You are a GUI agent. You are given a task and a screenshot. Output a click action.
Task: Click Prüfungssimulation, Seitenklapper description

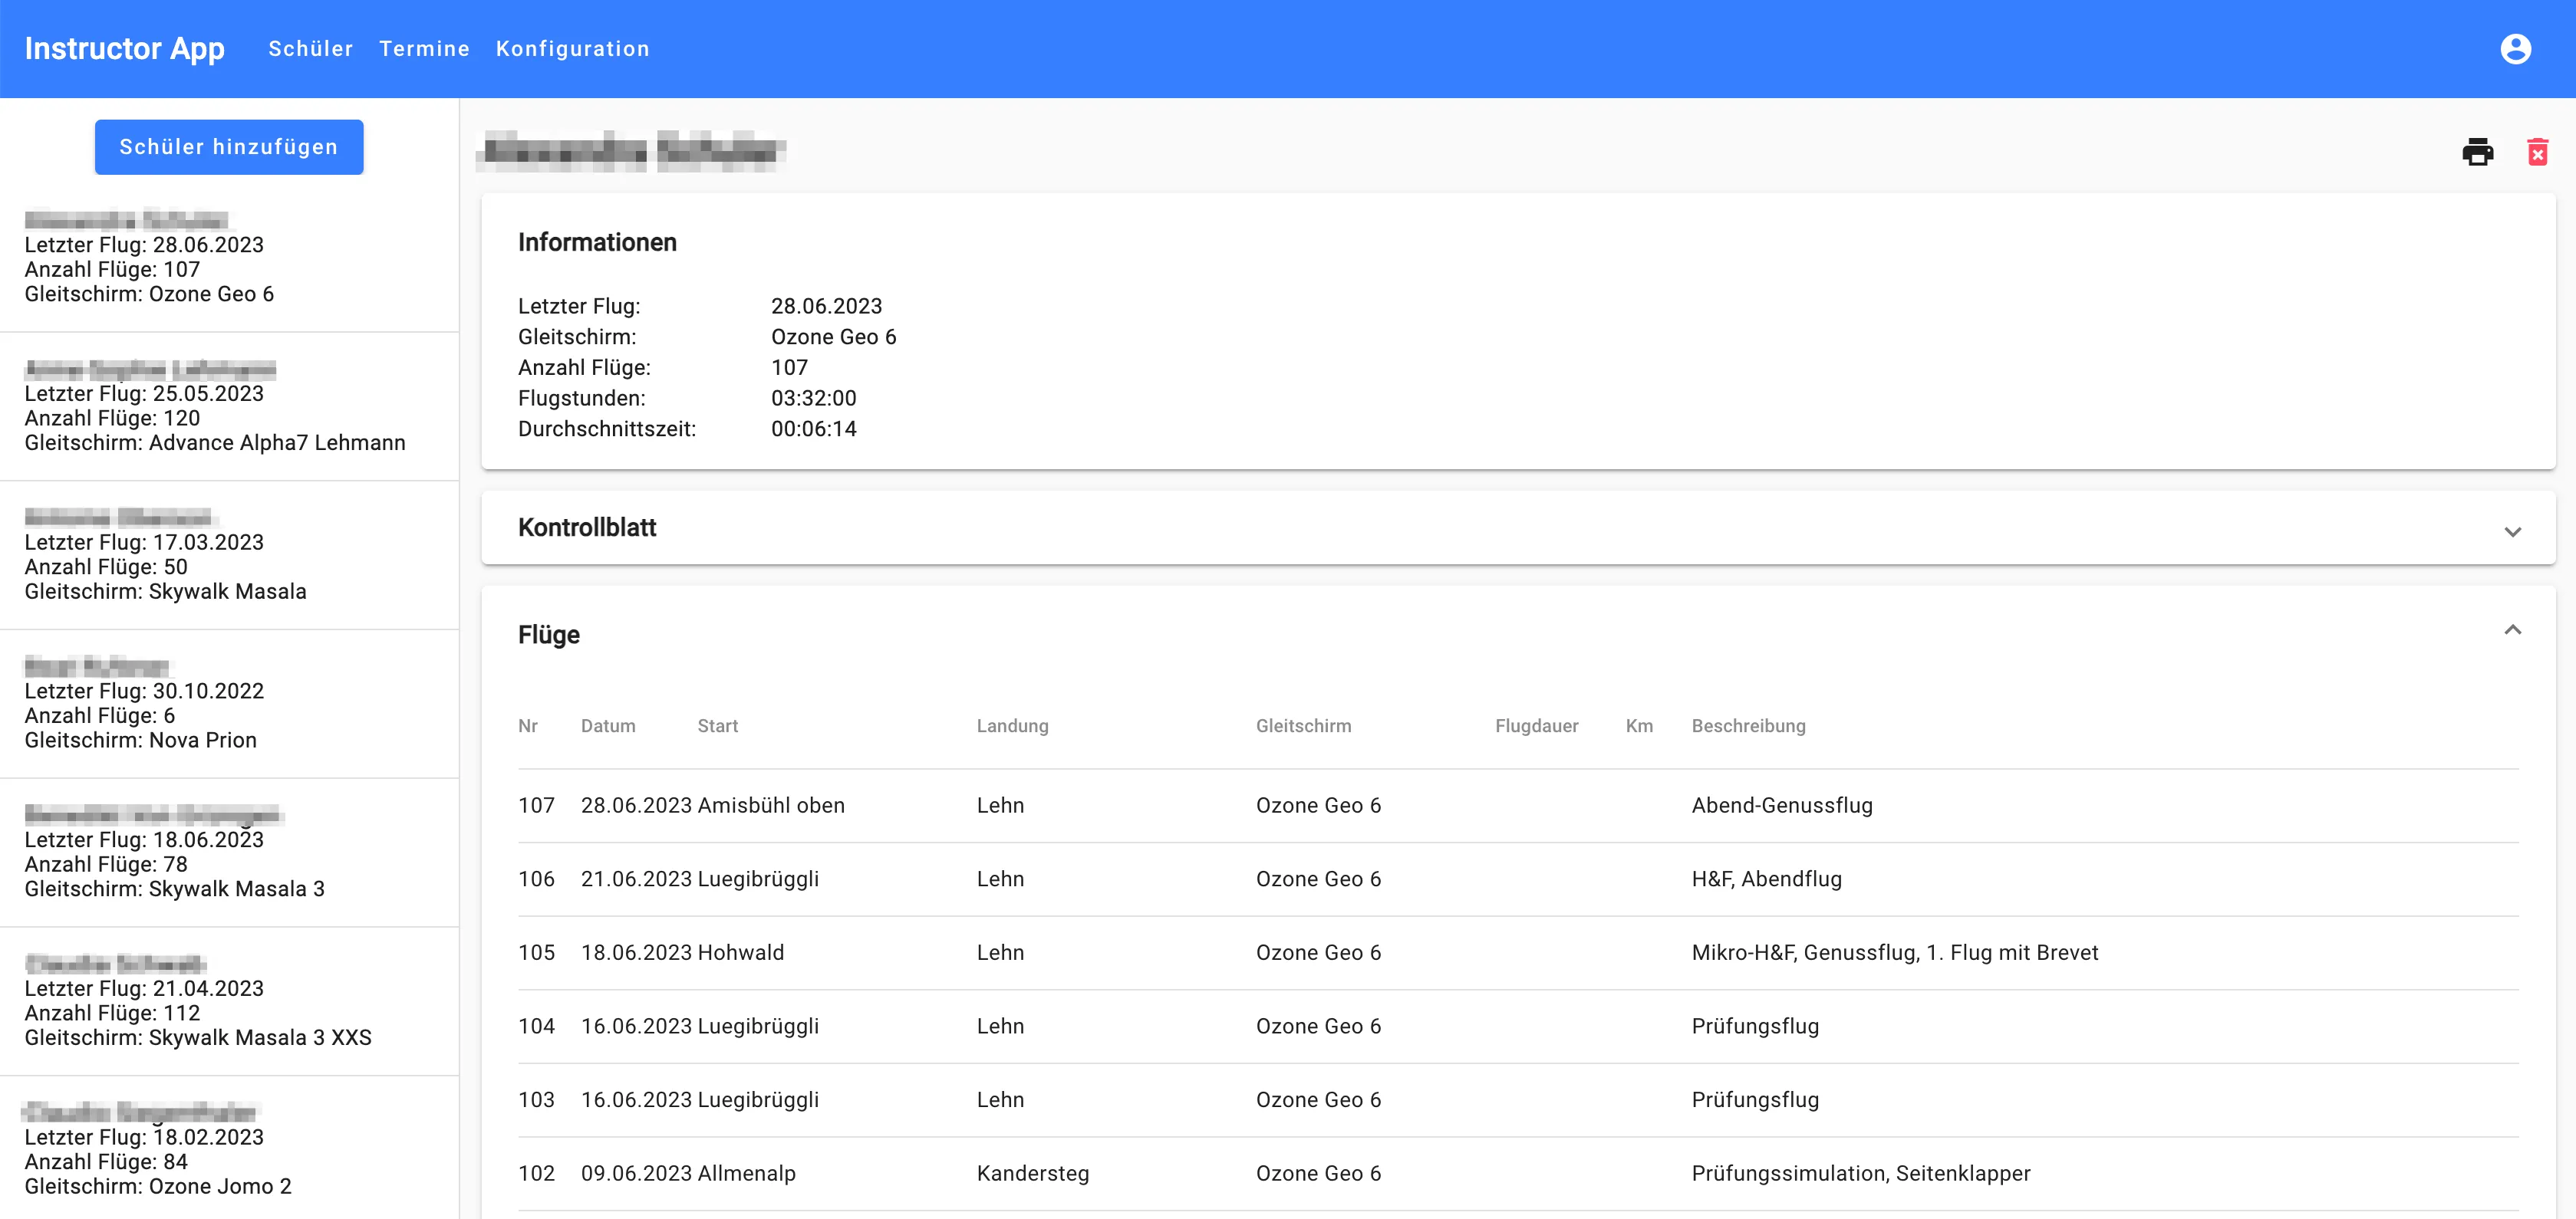coord(1860,1174)
